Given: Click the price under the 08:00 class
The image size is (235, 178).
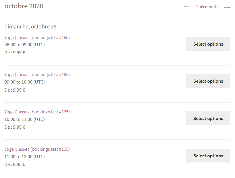Looking at the screenshot, I should coord(15,53).
